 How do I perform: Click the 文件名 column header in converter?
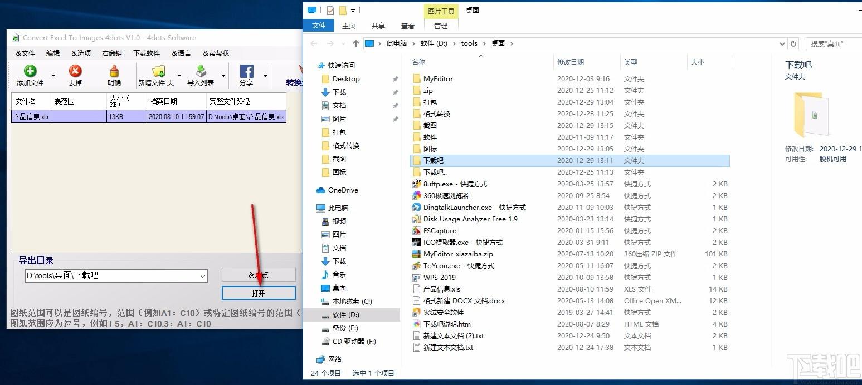click(x=31, y=101)
